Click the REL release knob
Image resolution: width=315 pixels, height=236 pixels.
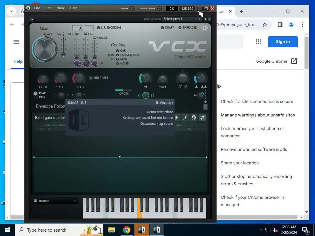coord(79,78)
